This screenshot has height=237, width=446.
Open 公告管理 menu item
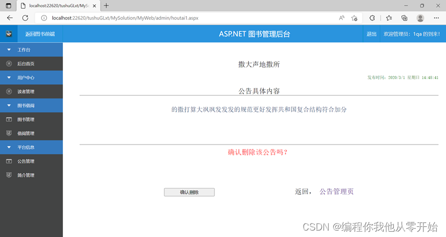[31, 161]
